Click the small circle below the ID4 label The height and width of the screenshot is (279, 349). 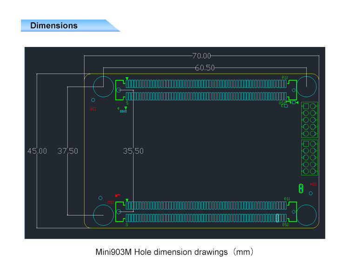pos(311,193)
